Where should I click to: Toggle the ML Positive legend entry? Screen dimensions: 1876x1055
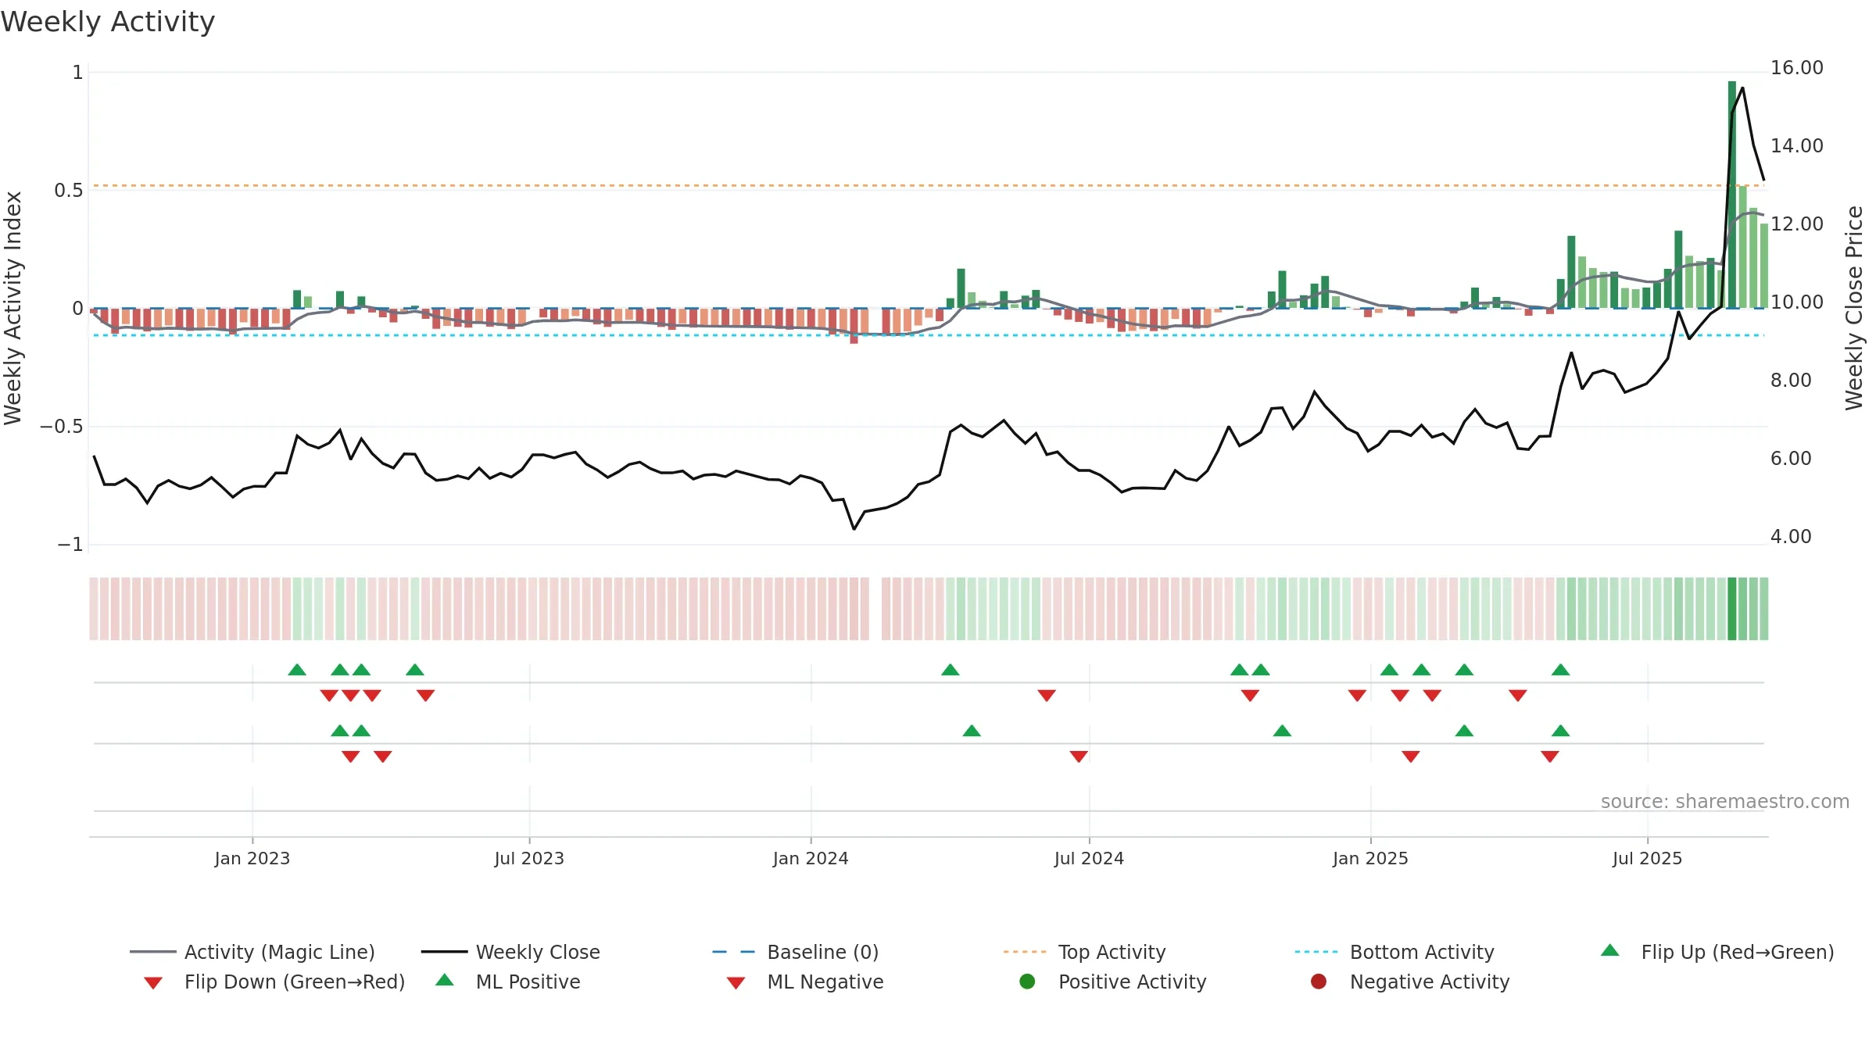pyautogui.click(x=507, y=982)
